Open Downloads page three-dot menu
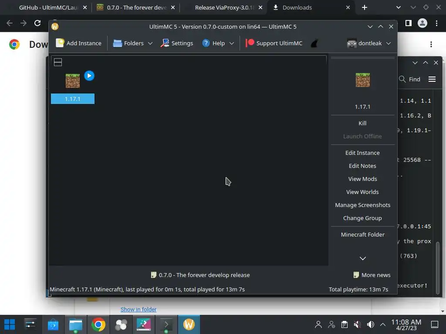 coord(431,44)
